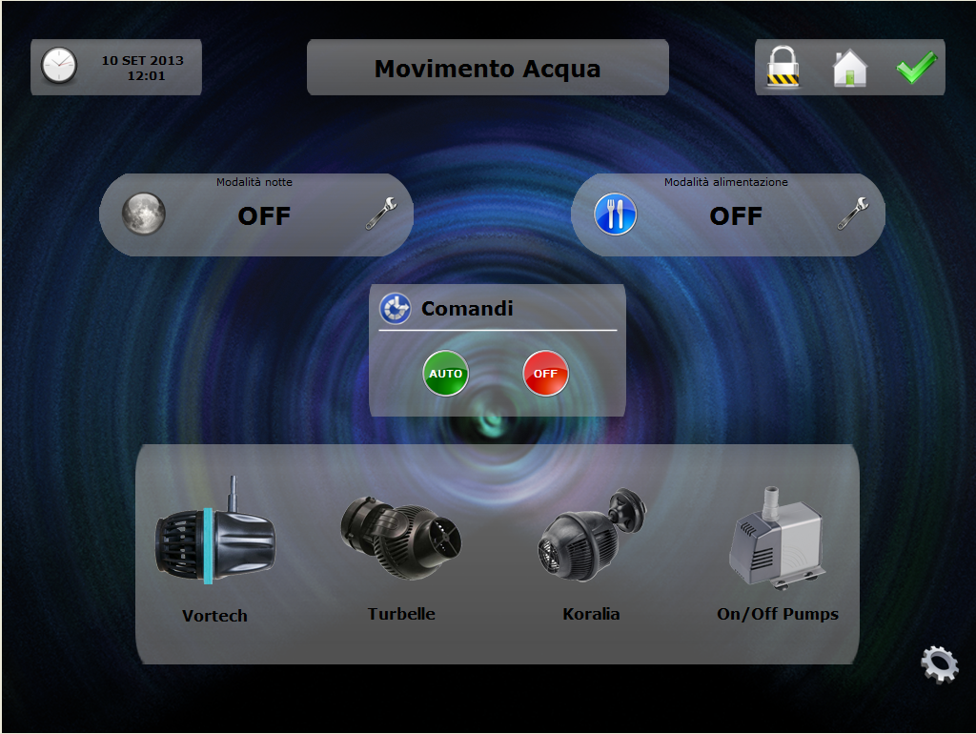Click the fork and knife feeding icon

[x=615, y=214]
